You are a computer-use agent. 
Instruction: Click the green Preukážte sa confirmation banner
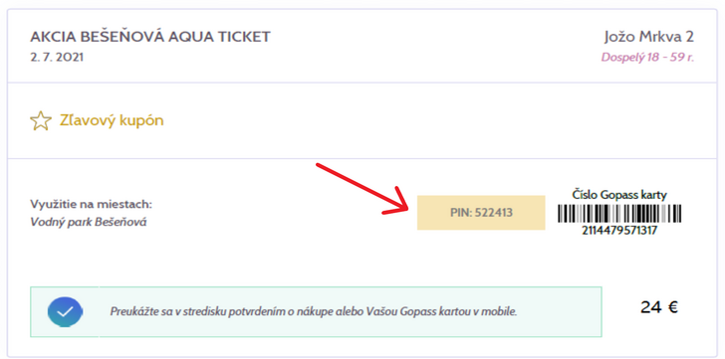[316, 311]
